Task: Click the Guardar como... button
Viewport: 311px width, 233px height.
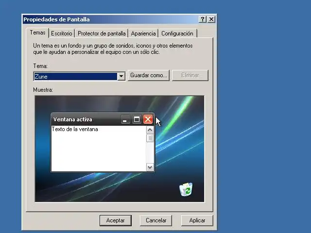Action: pyautogui.click(x=149, y=75)
